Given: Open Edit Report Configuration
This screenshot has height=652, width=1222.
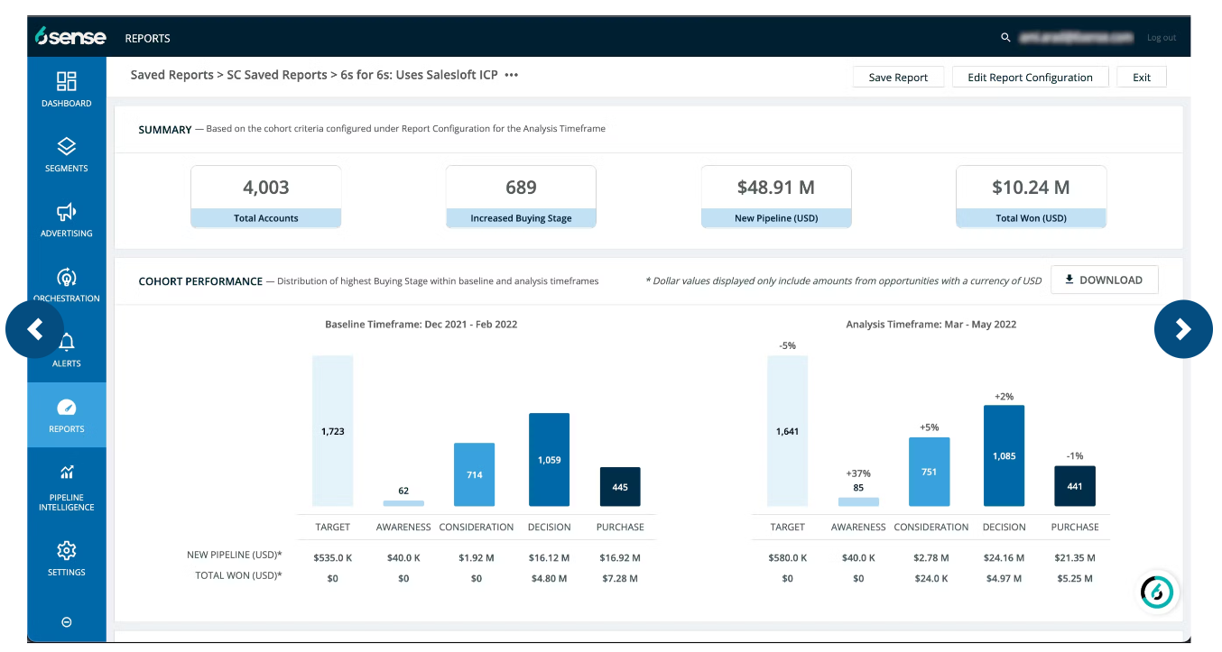Looking at the screenshot, I should pos(1030,77).
